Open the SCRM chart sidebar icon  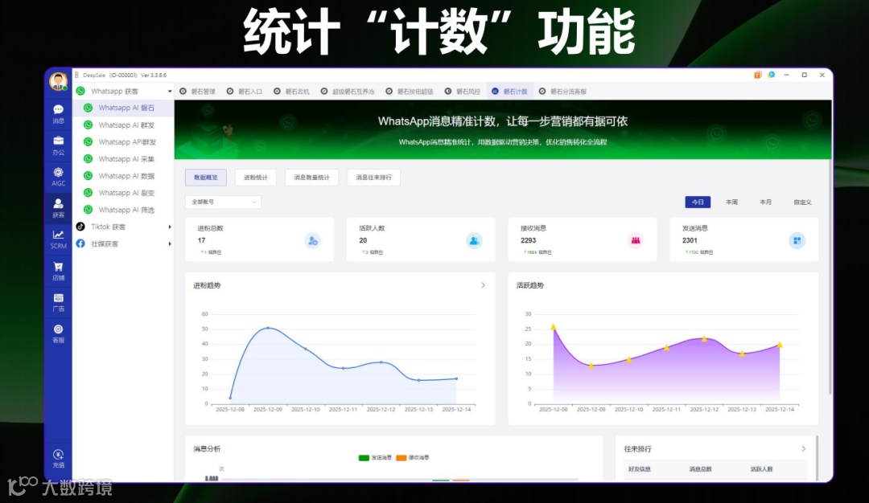58,239
